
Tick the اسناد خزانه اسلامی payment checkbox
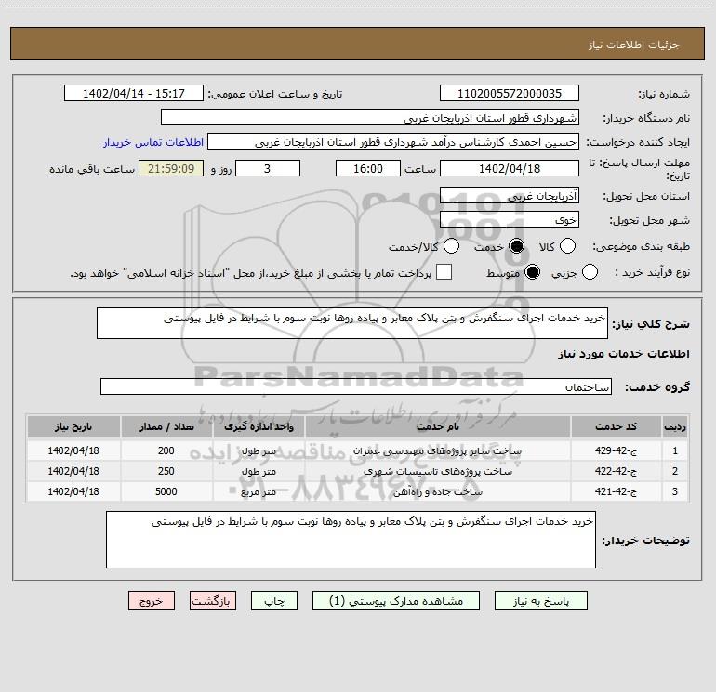444,272
